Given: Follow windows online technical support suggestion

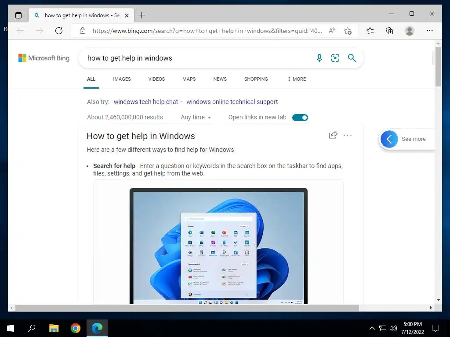Looking at the screenshot, I should coord(232,102).
